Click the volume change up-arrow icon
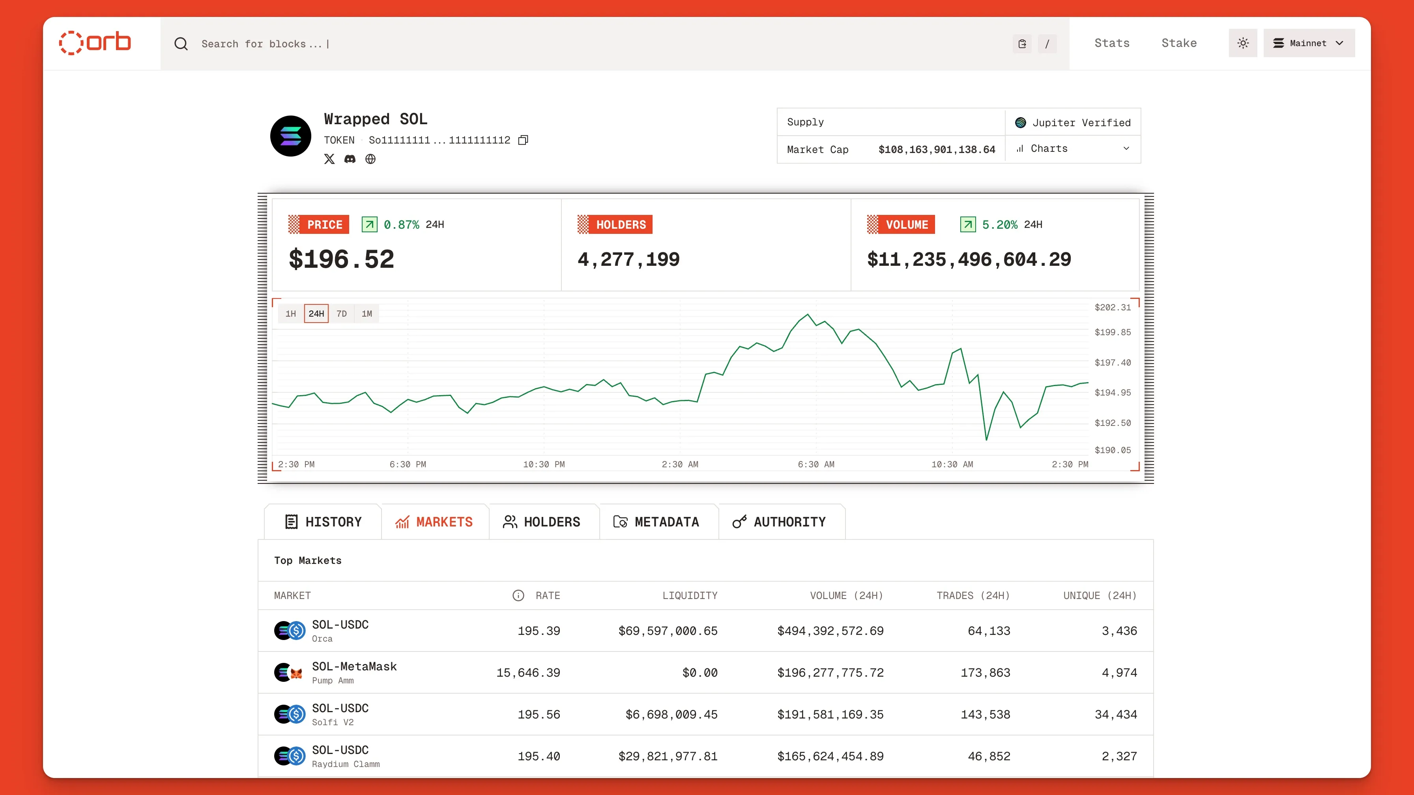The height and width of the screenshot is (795, 1414). click(x=968, y=224)
